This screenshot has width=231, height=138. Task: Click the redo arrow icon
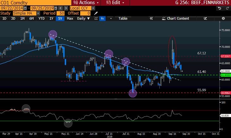[x=227, y=8]
